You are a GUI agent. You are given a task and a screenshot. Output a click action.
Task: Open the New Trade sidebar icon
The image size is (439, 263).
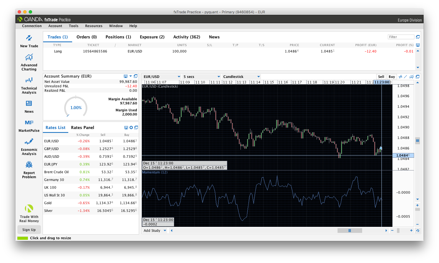pyautogui.click(x=29, y=38)
